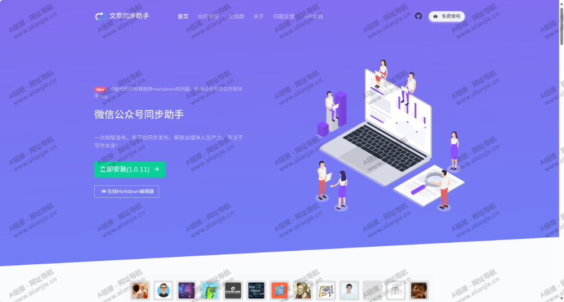Click the 一次排版发布 description text

click(x=169, y=141)
